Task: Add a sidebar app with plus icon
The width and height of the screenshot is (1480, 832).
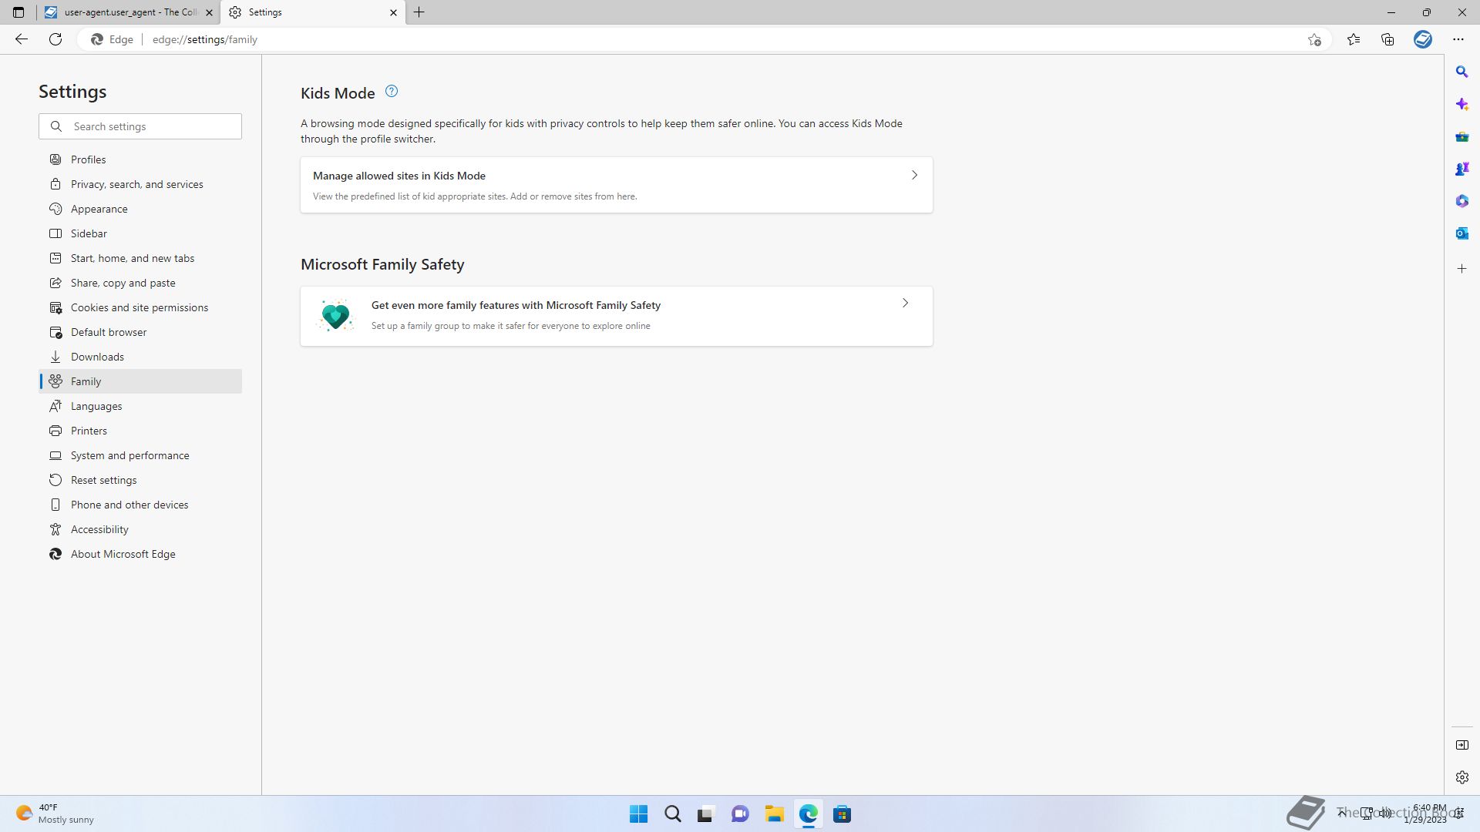Action: pyautogui.click(x=1462, y=269)
